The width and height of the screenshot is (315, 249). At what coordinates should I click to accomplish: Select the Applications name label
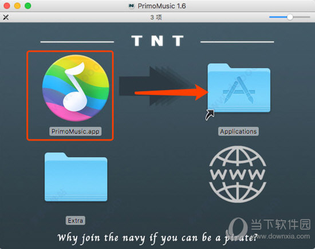click(x=238, y=131)
